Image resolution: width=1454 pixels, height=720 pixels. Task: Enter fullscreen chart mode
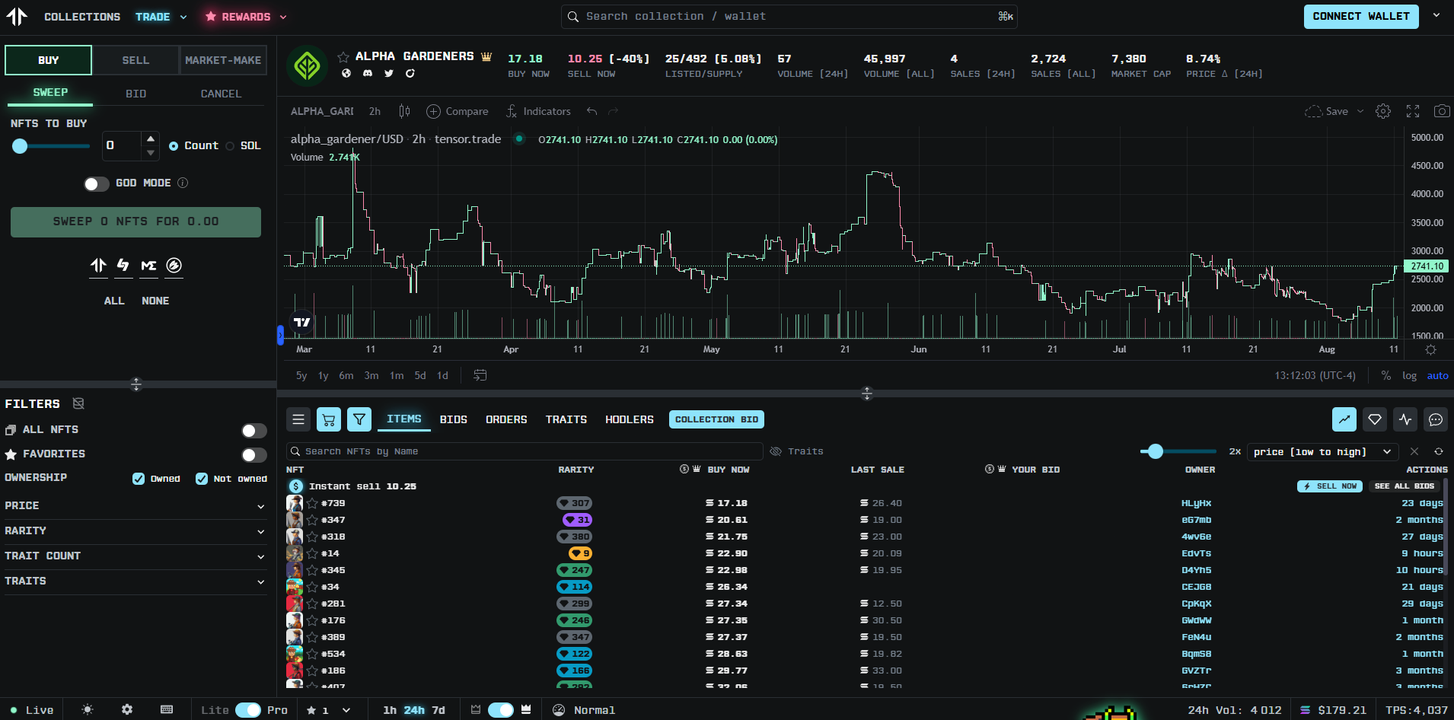click(x=1413, y=111)
